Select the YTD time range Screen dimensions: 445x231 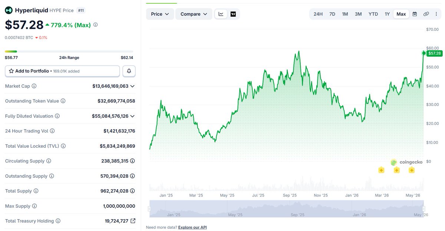pyautogui.click(x=373, y=14)
